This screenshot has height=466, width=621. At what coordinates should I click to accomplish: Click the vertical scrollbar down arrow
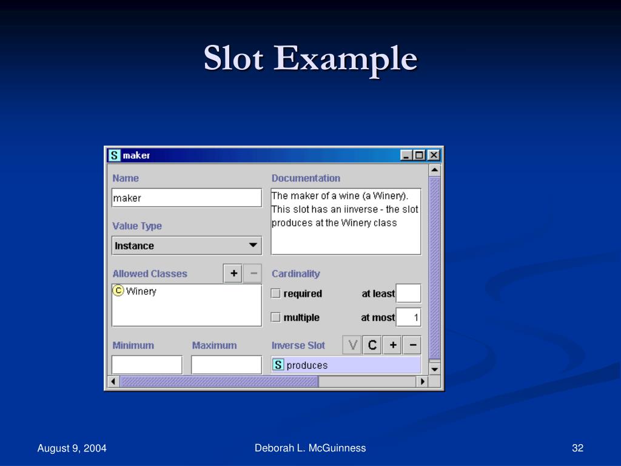point(434,370)
